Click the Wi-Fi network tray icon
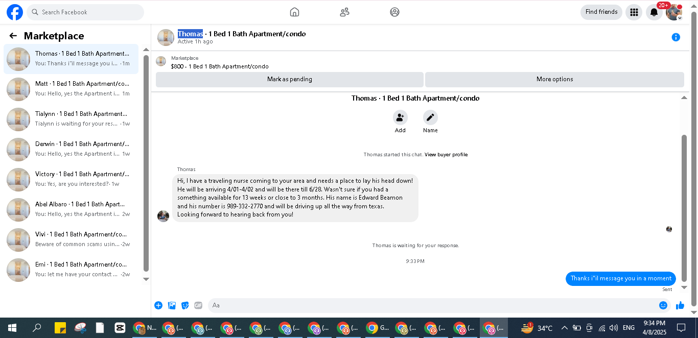This screenshot has height=338, width=698. (602, 328)
